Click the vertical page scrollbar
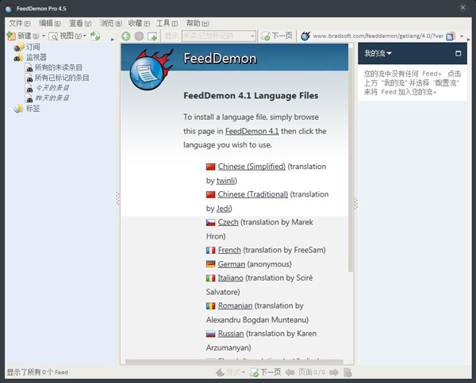The width and height of the screenshot is (476, 383). [x=351, y=159]
